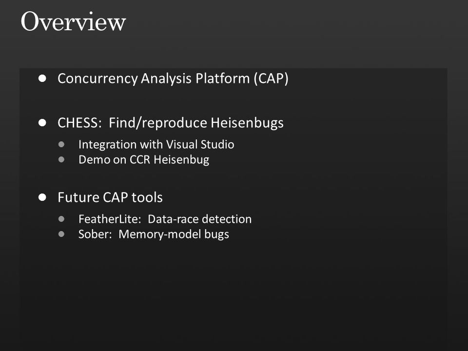Click bullet beside Sober line
Screen dimensions: 468x351
point(61,234)
